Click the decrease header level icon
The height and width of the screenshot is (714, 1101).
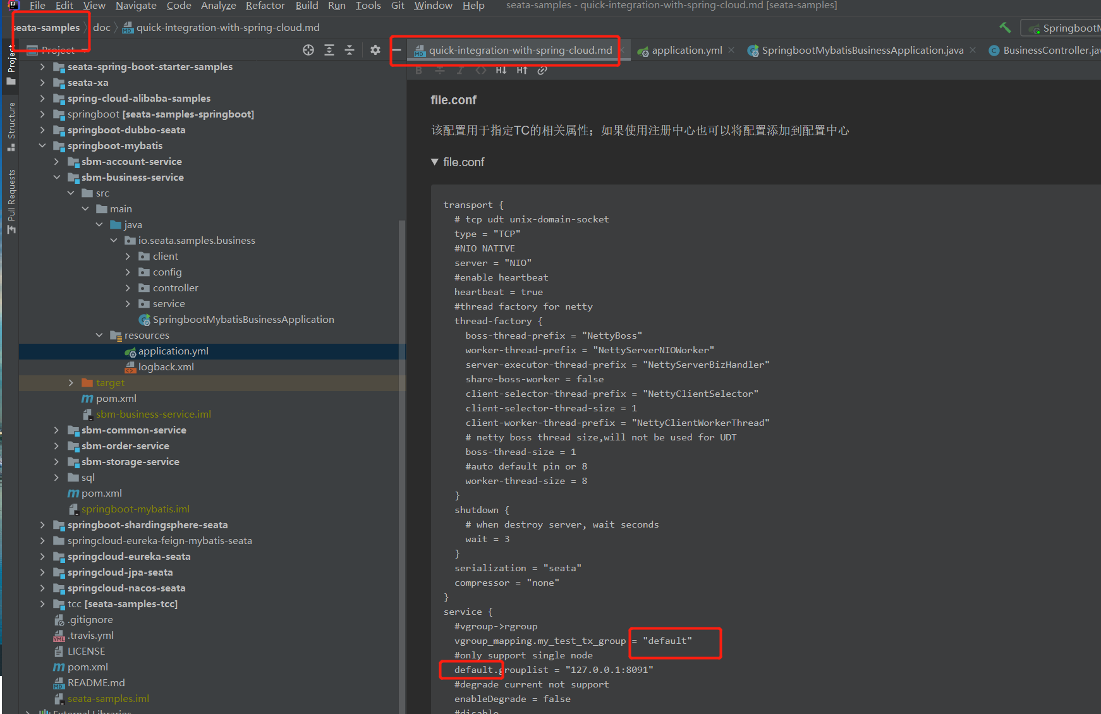click(x=501, y=70)
